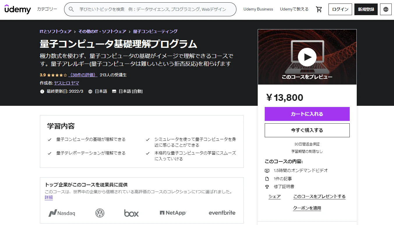Open the 38件の評価 ratings link
Screen dimensions: 394x225
(83, 75)
